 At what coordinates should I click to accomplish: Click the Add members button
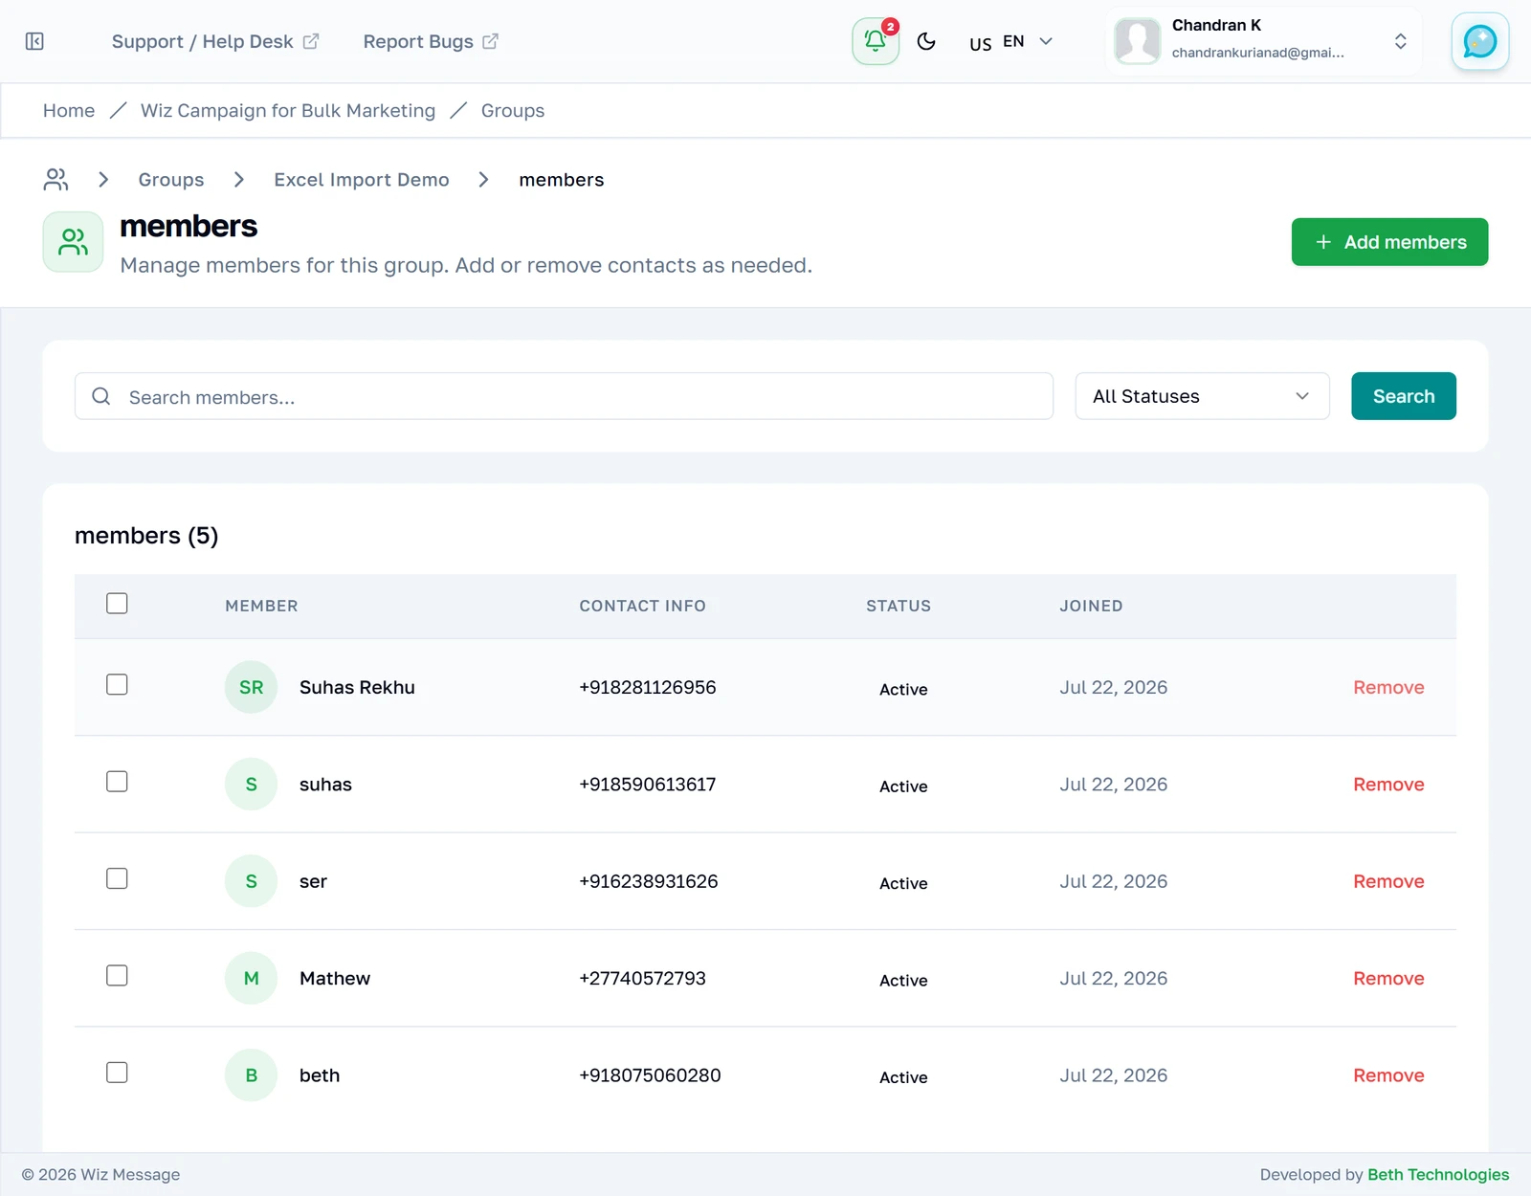click(x=1389, y=242)
